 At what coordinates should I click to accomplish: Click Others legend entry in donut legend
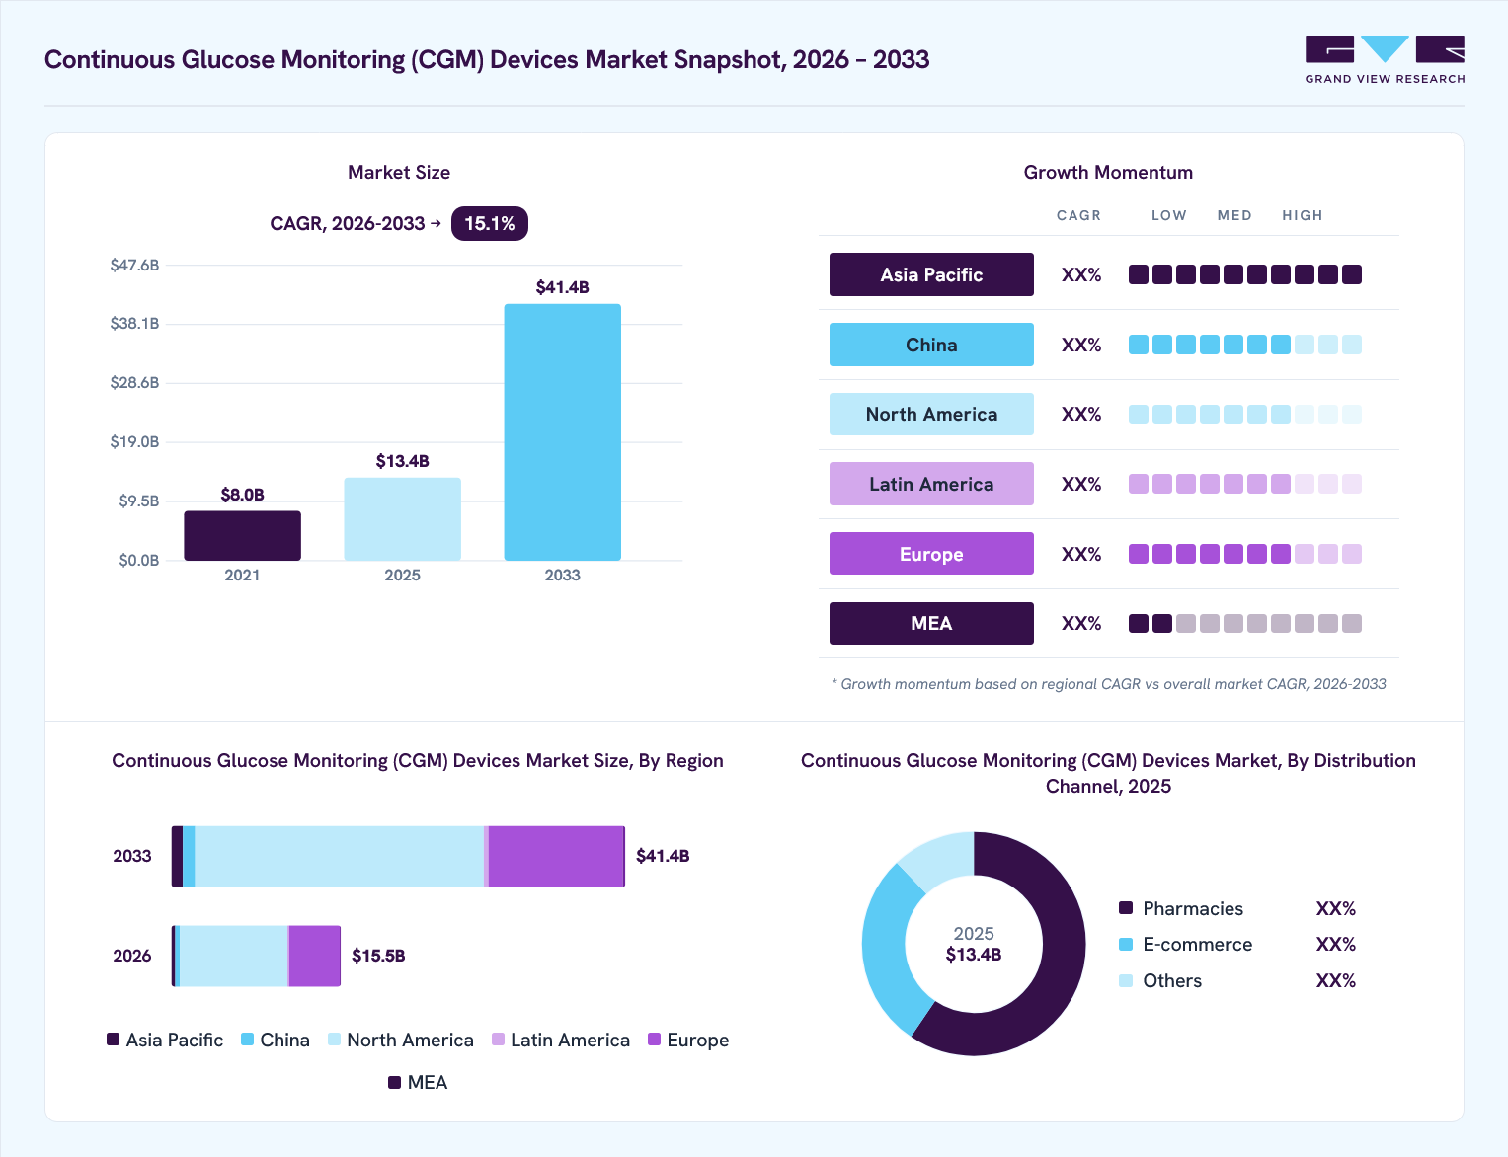(x=1160, y=981)
